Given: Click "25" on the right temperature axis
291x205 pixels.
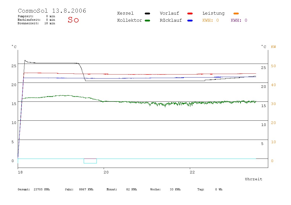Looking at the screenshot, I should (x=264, y=68).
